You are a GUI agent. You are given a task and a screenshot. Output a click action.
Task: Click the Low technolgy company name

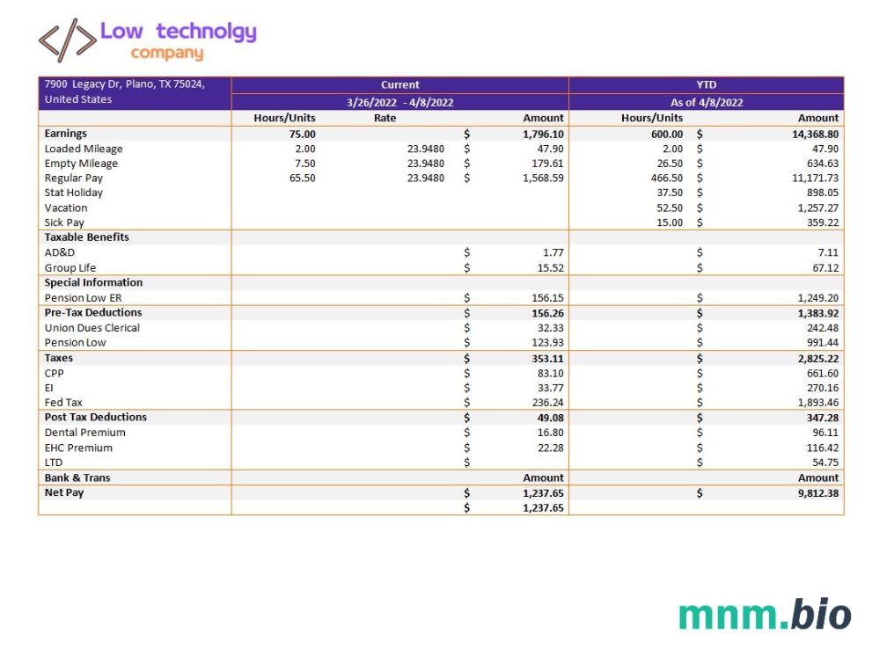pos(178,40)
